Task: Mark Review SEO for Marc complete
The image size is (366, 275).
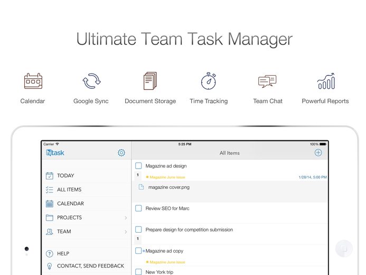Action: click(138, 208)
